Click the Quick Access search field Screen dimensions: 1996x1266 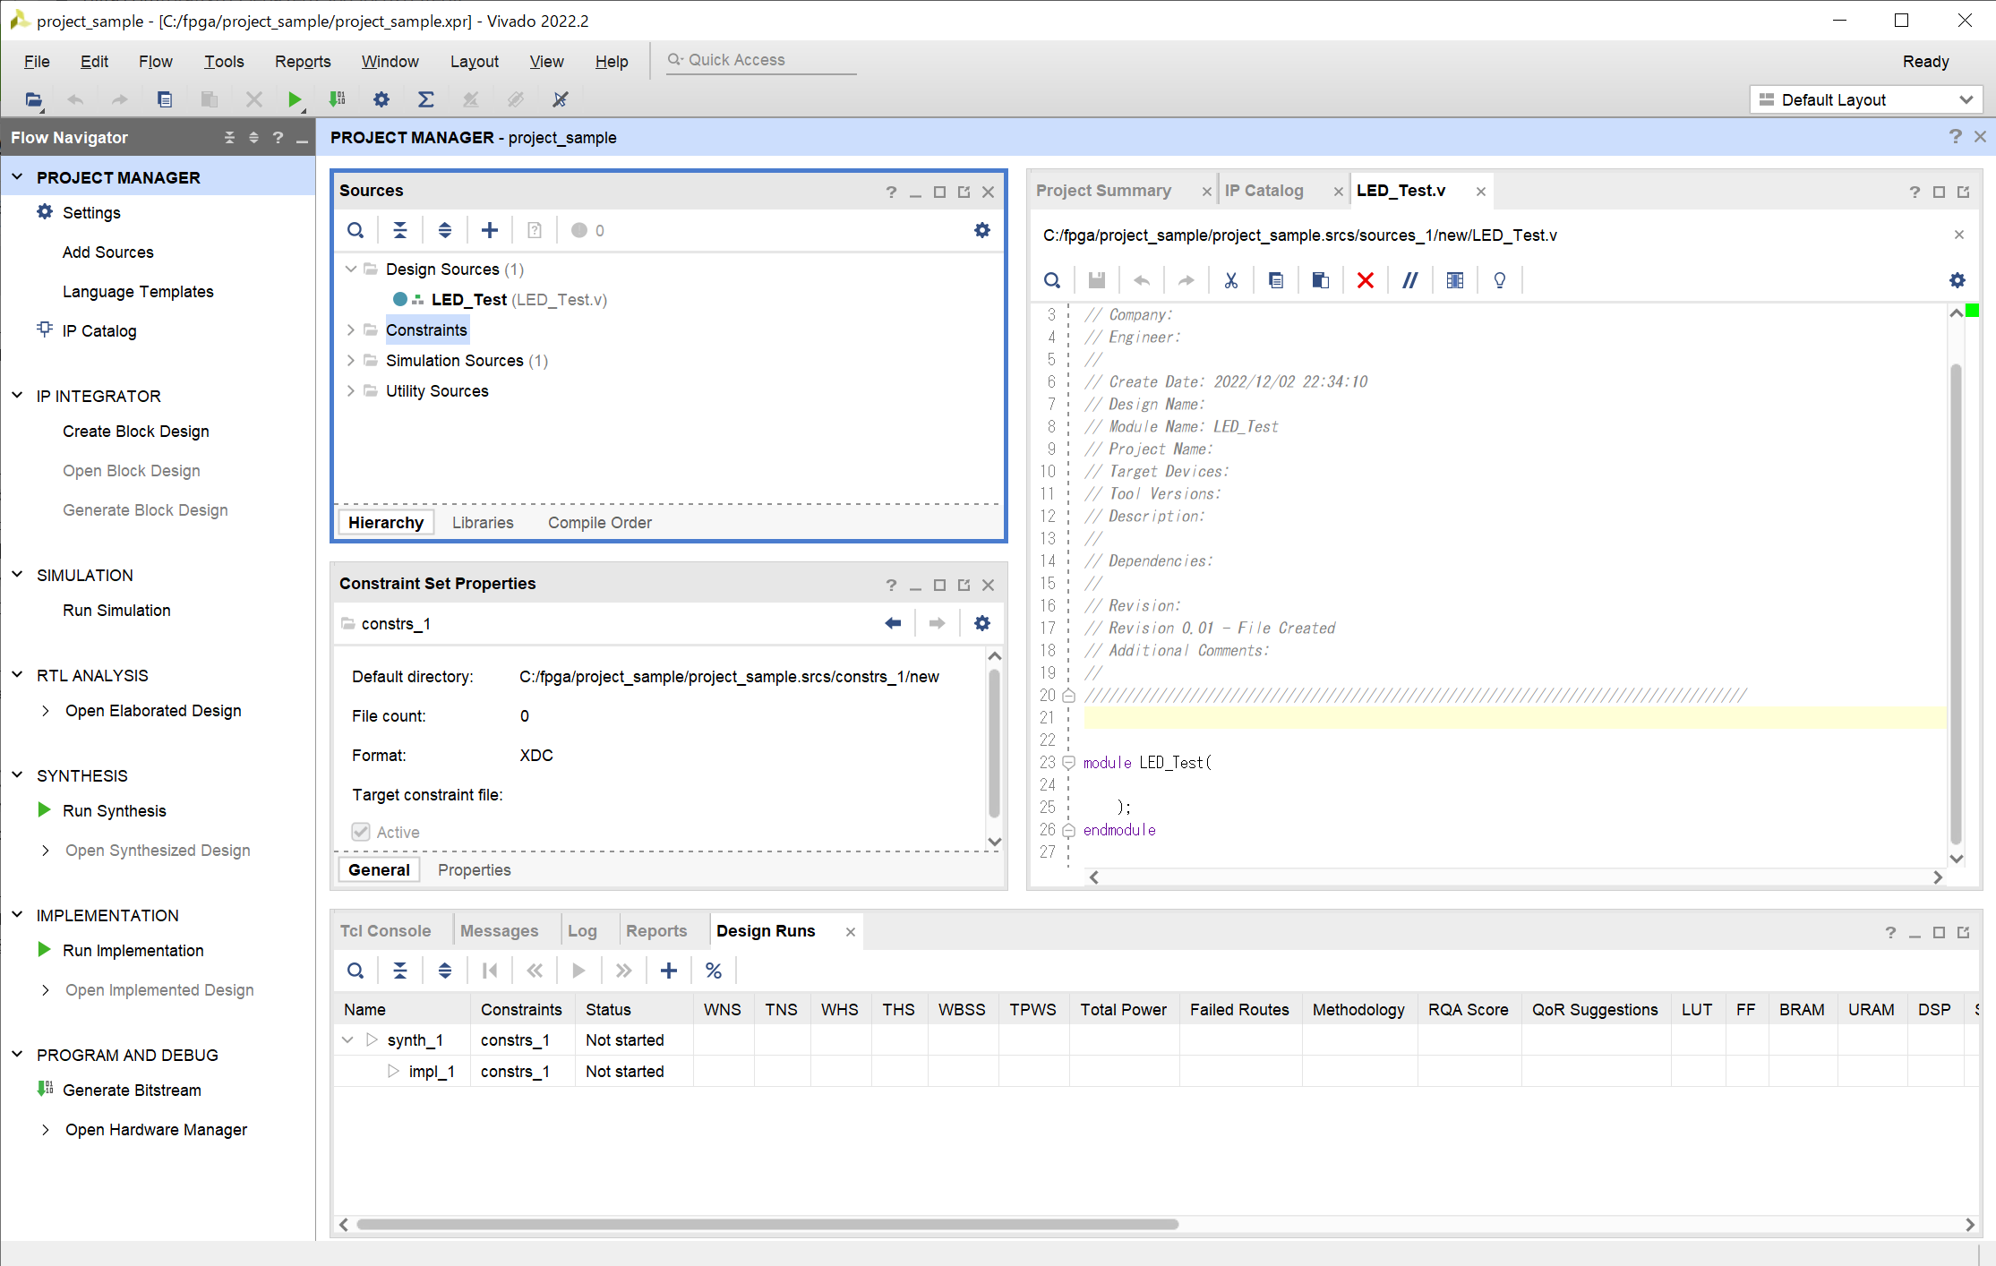point(762,60)
